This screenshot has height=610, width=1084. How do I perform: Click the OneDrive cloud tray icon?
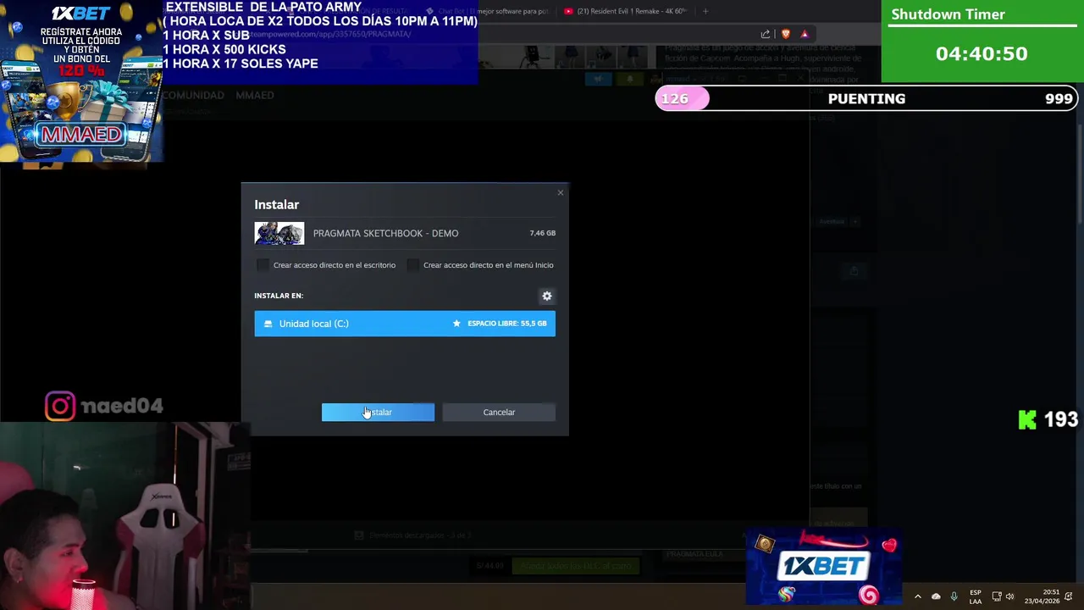[936, 596]
